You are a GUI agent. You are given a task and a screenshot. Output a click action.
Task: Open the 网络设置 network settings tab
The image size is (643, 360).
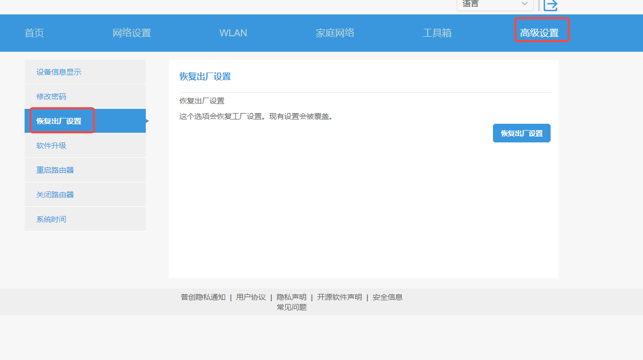pyautogui.click(x=131, y=33)
